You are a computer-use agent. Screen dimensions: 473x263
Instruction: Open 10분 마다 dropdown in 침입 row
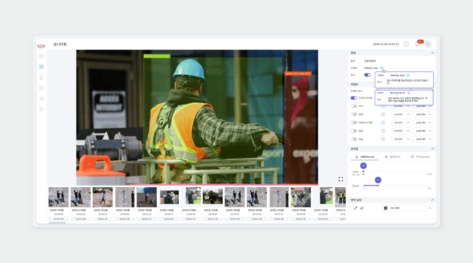click(x=424, y=131)
